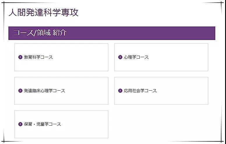Go to the 応用社会学コース link text

point(140,91)
